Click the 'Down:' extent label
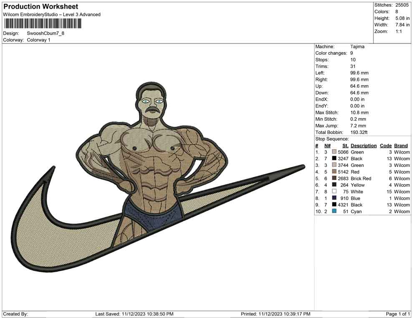This screenshot has height=318, width=413. point(322,93)
